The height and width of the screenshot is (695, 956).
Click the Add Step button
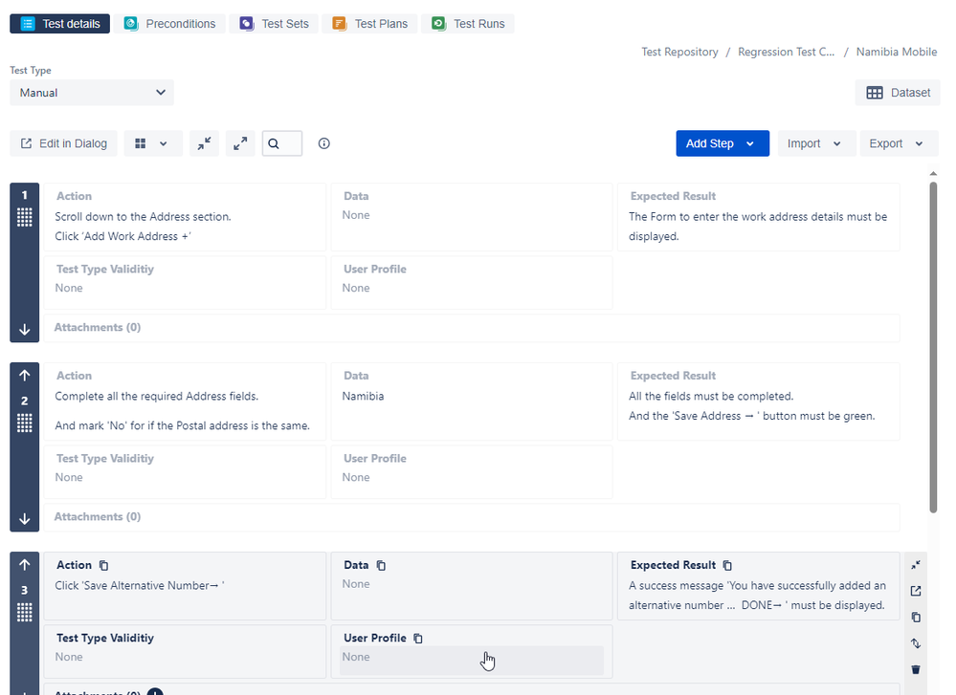click(x=723, y=143)
